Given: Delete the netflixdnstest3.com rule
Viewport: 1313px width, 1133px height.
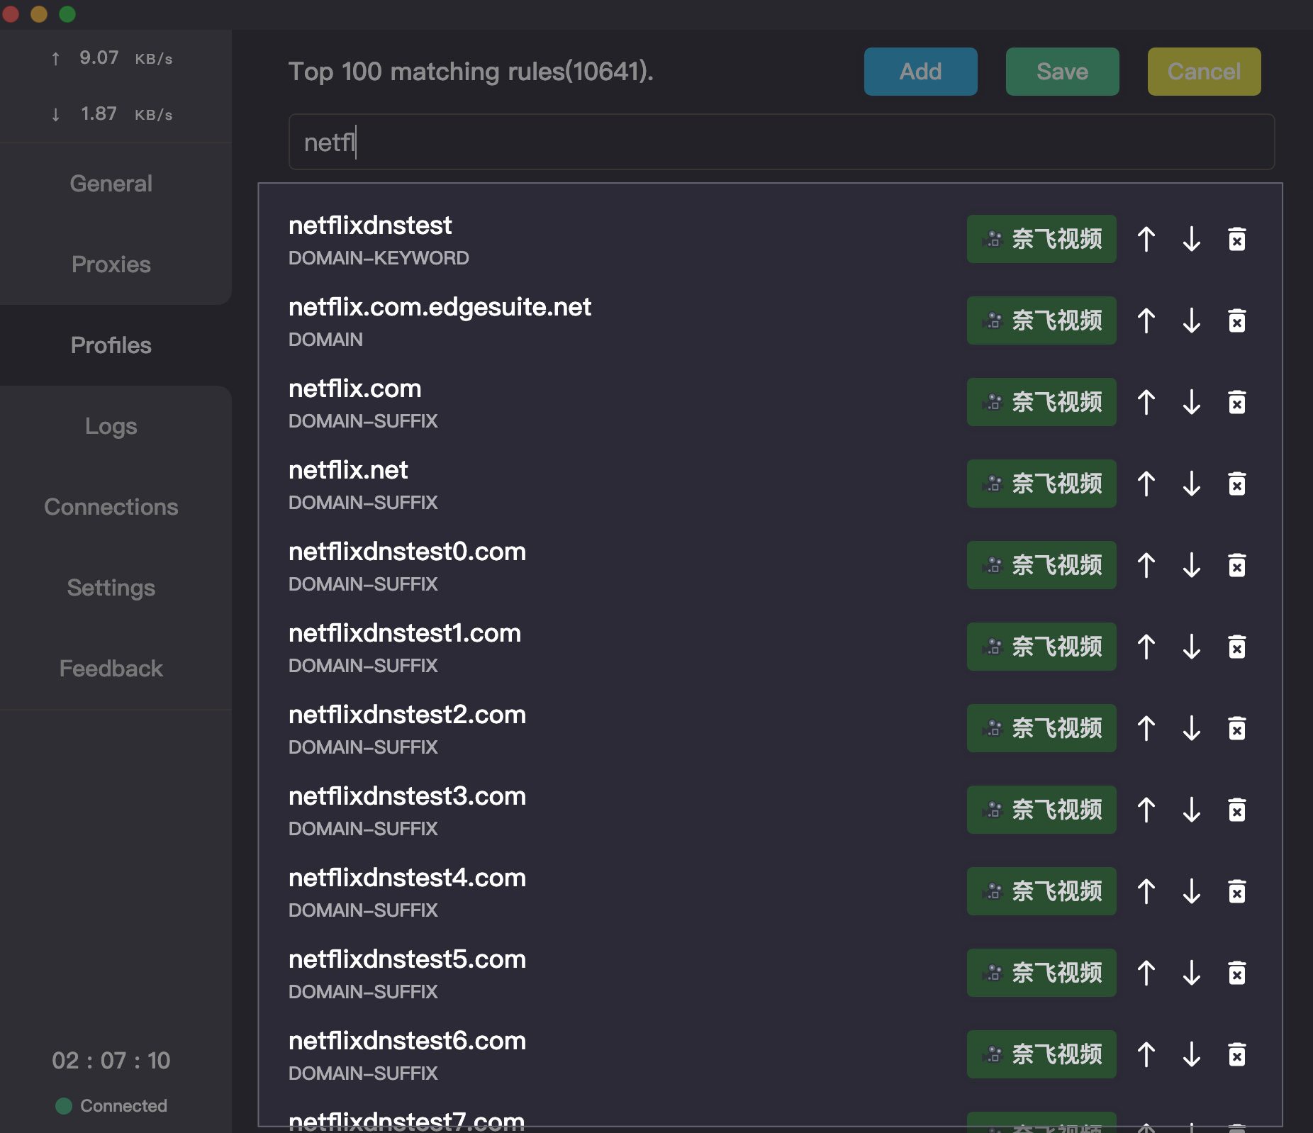Looking at the screenshot, I should tap(1237, 810).
